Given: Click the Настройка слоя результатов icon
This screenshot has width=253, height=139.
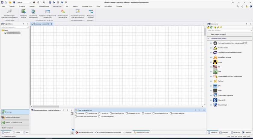Looking at the screenshot, I should pos(63,12).
